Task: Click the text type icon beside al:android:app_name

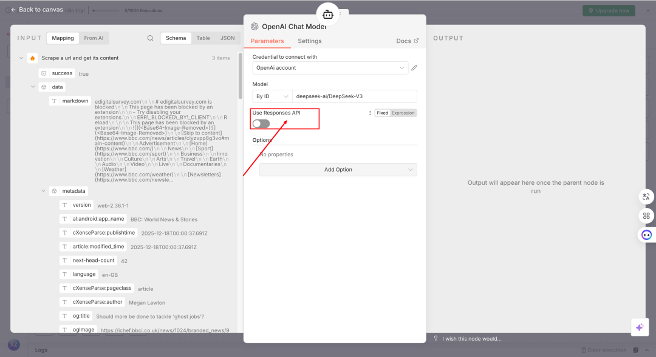Action: pyautogui.click(x=65, y=219)
